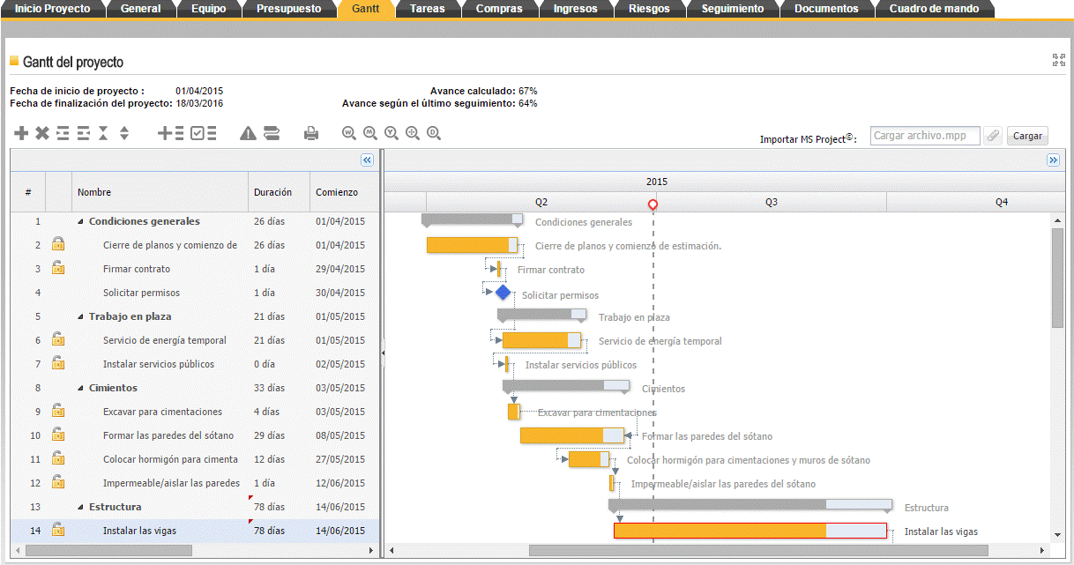Click the fullscreen expand icon at top right

coord(1058,60)
